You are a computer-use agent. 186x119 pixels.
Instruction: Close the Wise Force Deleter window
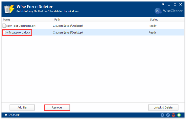[180, 4]
